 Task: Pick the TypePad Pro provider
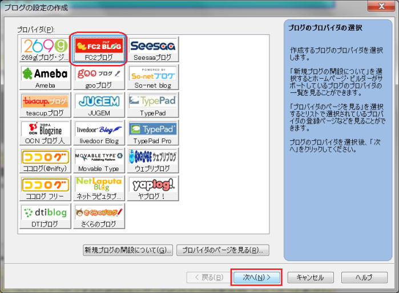pos(153,133)
